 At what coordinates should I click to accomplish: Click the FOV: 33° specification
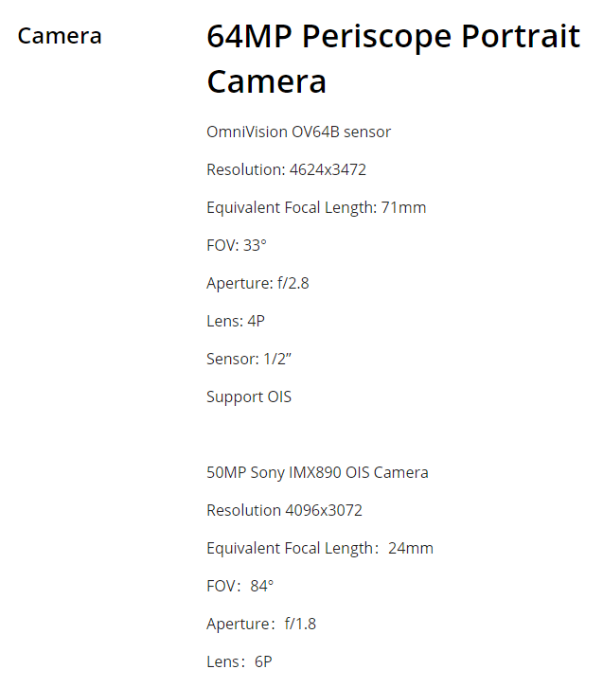(x=237, y=245)
